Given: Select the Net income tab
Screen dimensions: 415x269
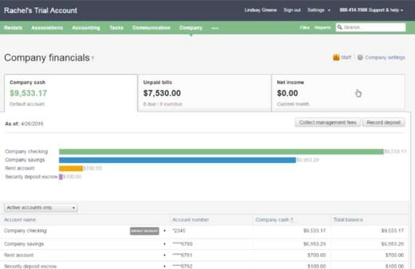Looking at the screenshot, I should point(339,93).
